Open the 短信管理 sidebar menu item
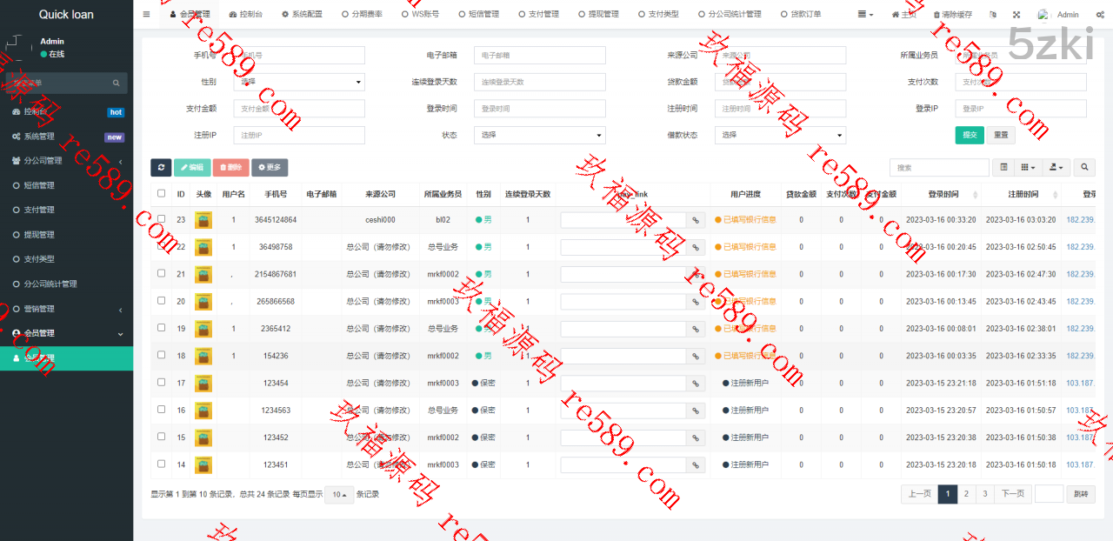1113x541 pixels. pos(39,185)
